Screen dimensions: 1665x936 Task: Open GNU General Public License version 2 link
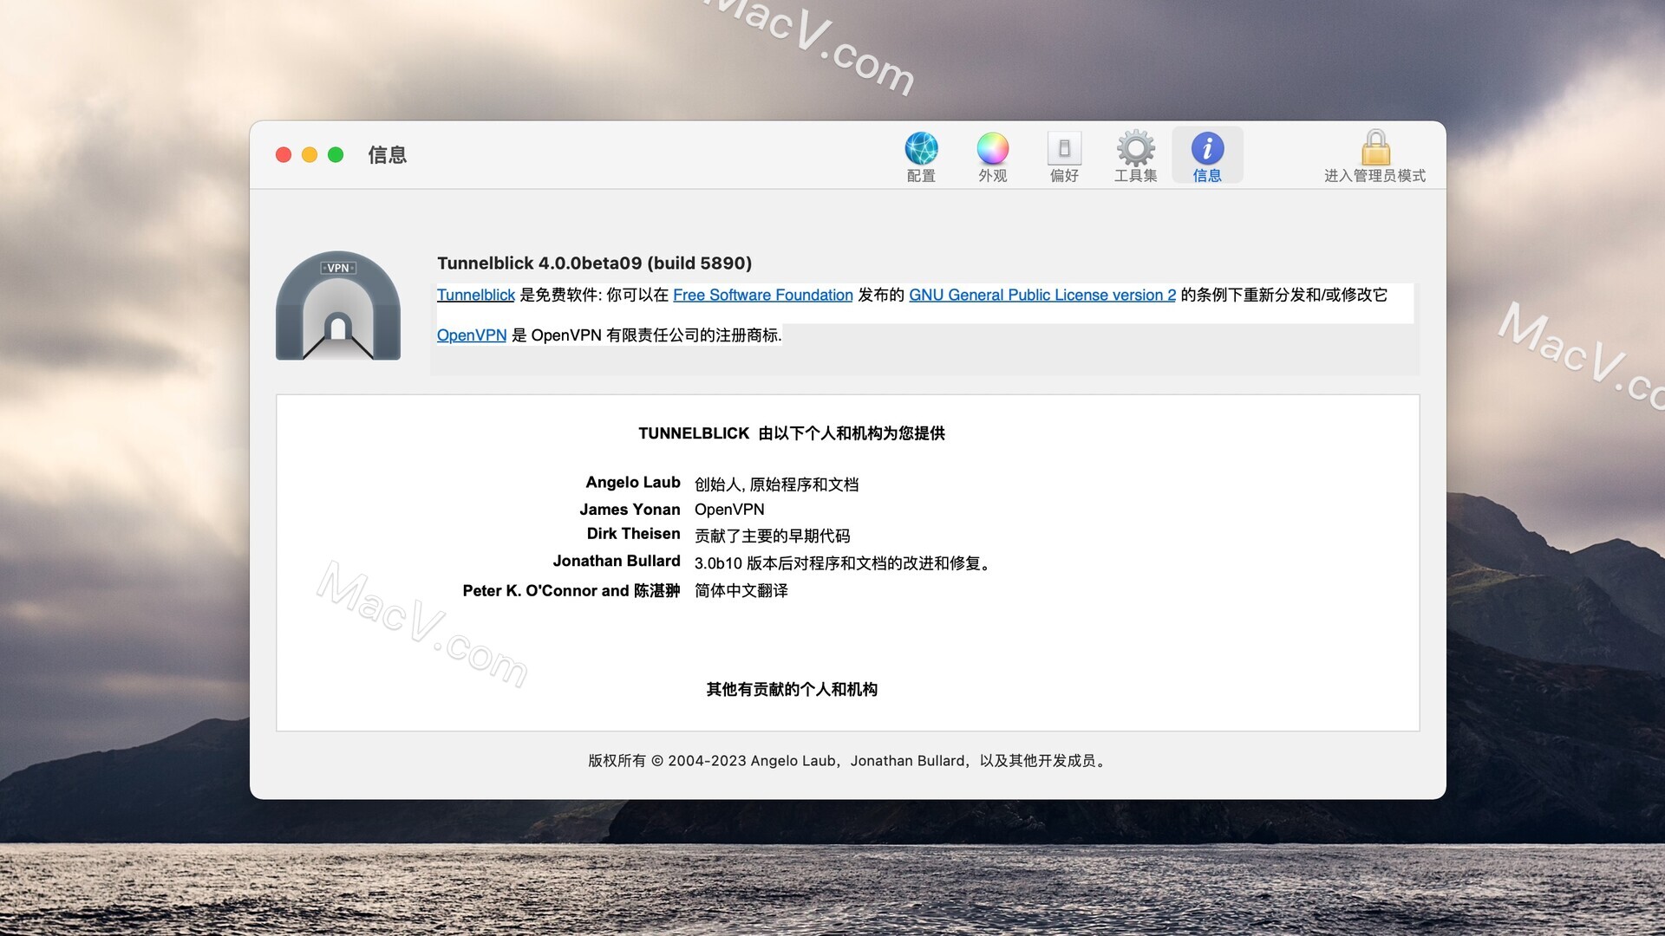pos(1042,295)
